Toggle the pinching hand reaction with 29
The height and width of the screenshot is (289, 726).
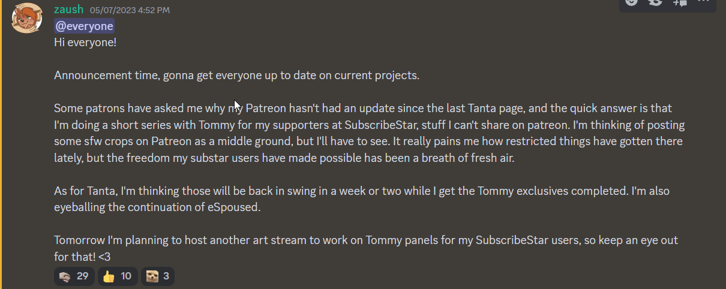(74, 276)
